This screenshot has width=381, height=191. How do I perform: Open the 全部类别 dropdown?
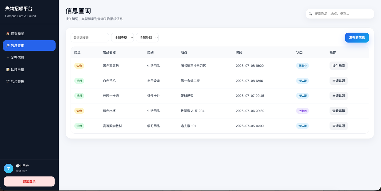(x=147, y=38)
